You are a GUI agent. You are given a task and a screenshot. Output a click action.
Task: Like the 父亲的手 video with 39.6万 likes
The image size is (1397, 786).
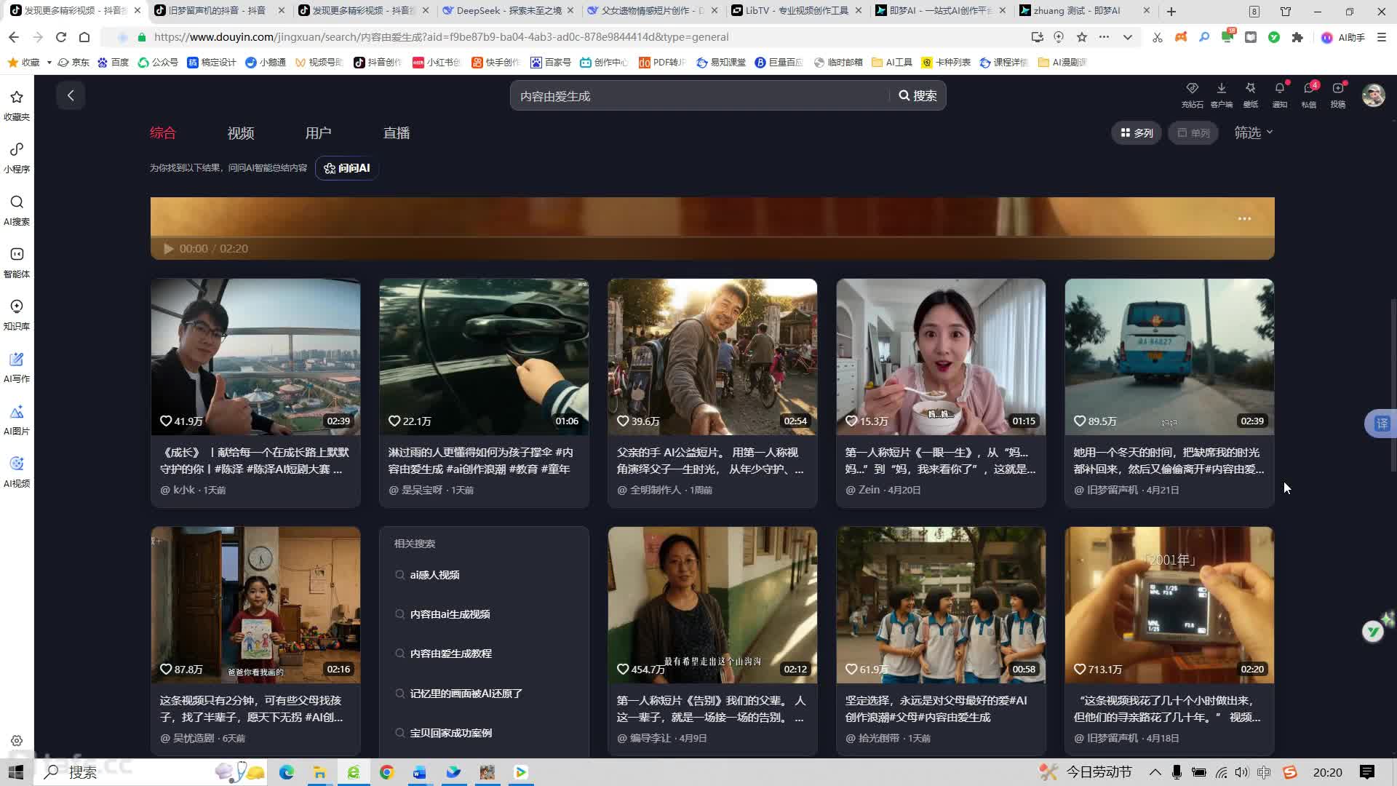[x=624, y=421]
